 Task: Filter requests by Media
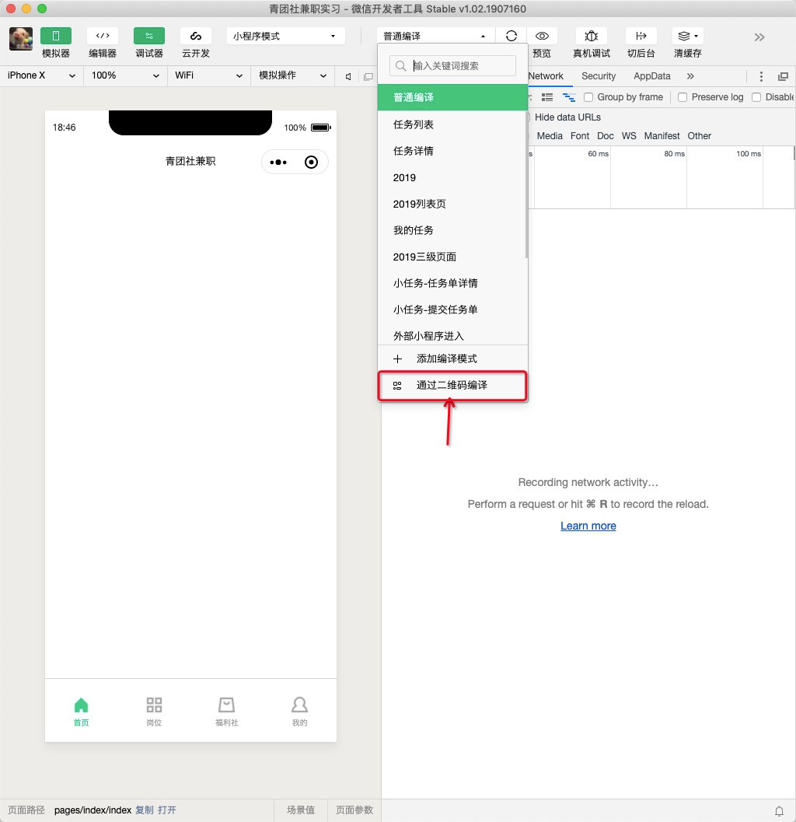550,136
